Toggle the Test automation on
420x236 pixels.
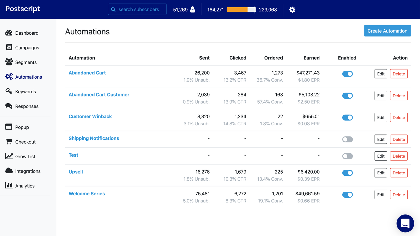[347, 156]
